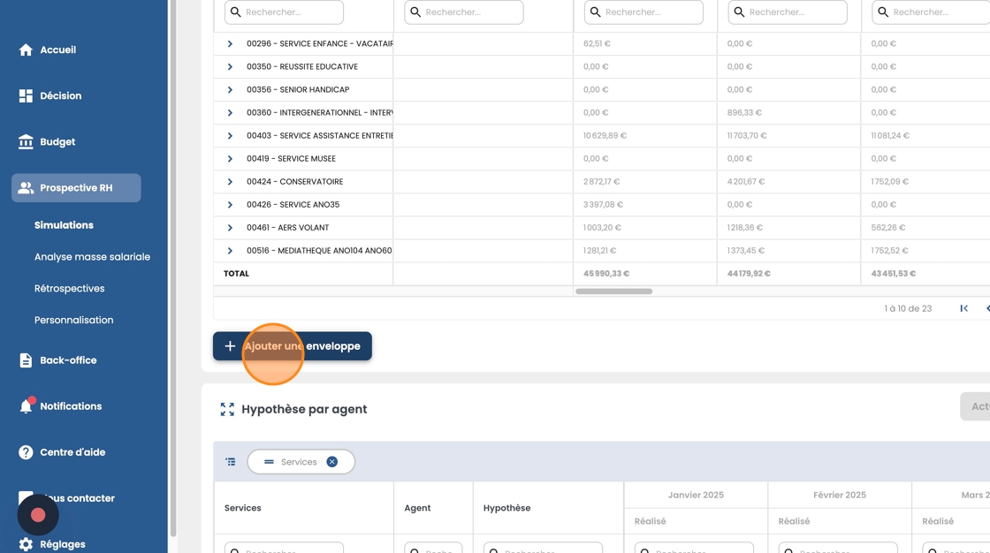Image resolution: width=990 pixels, height=553 pixels.
Task: Click the table horizontal scrollbar thumb
Action: click(x=613, y=292)
